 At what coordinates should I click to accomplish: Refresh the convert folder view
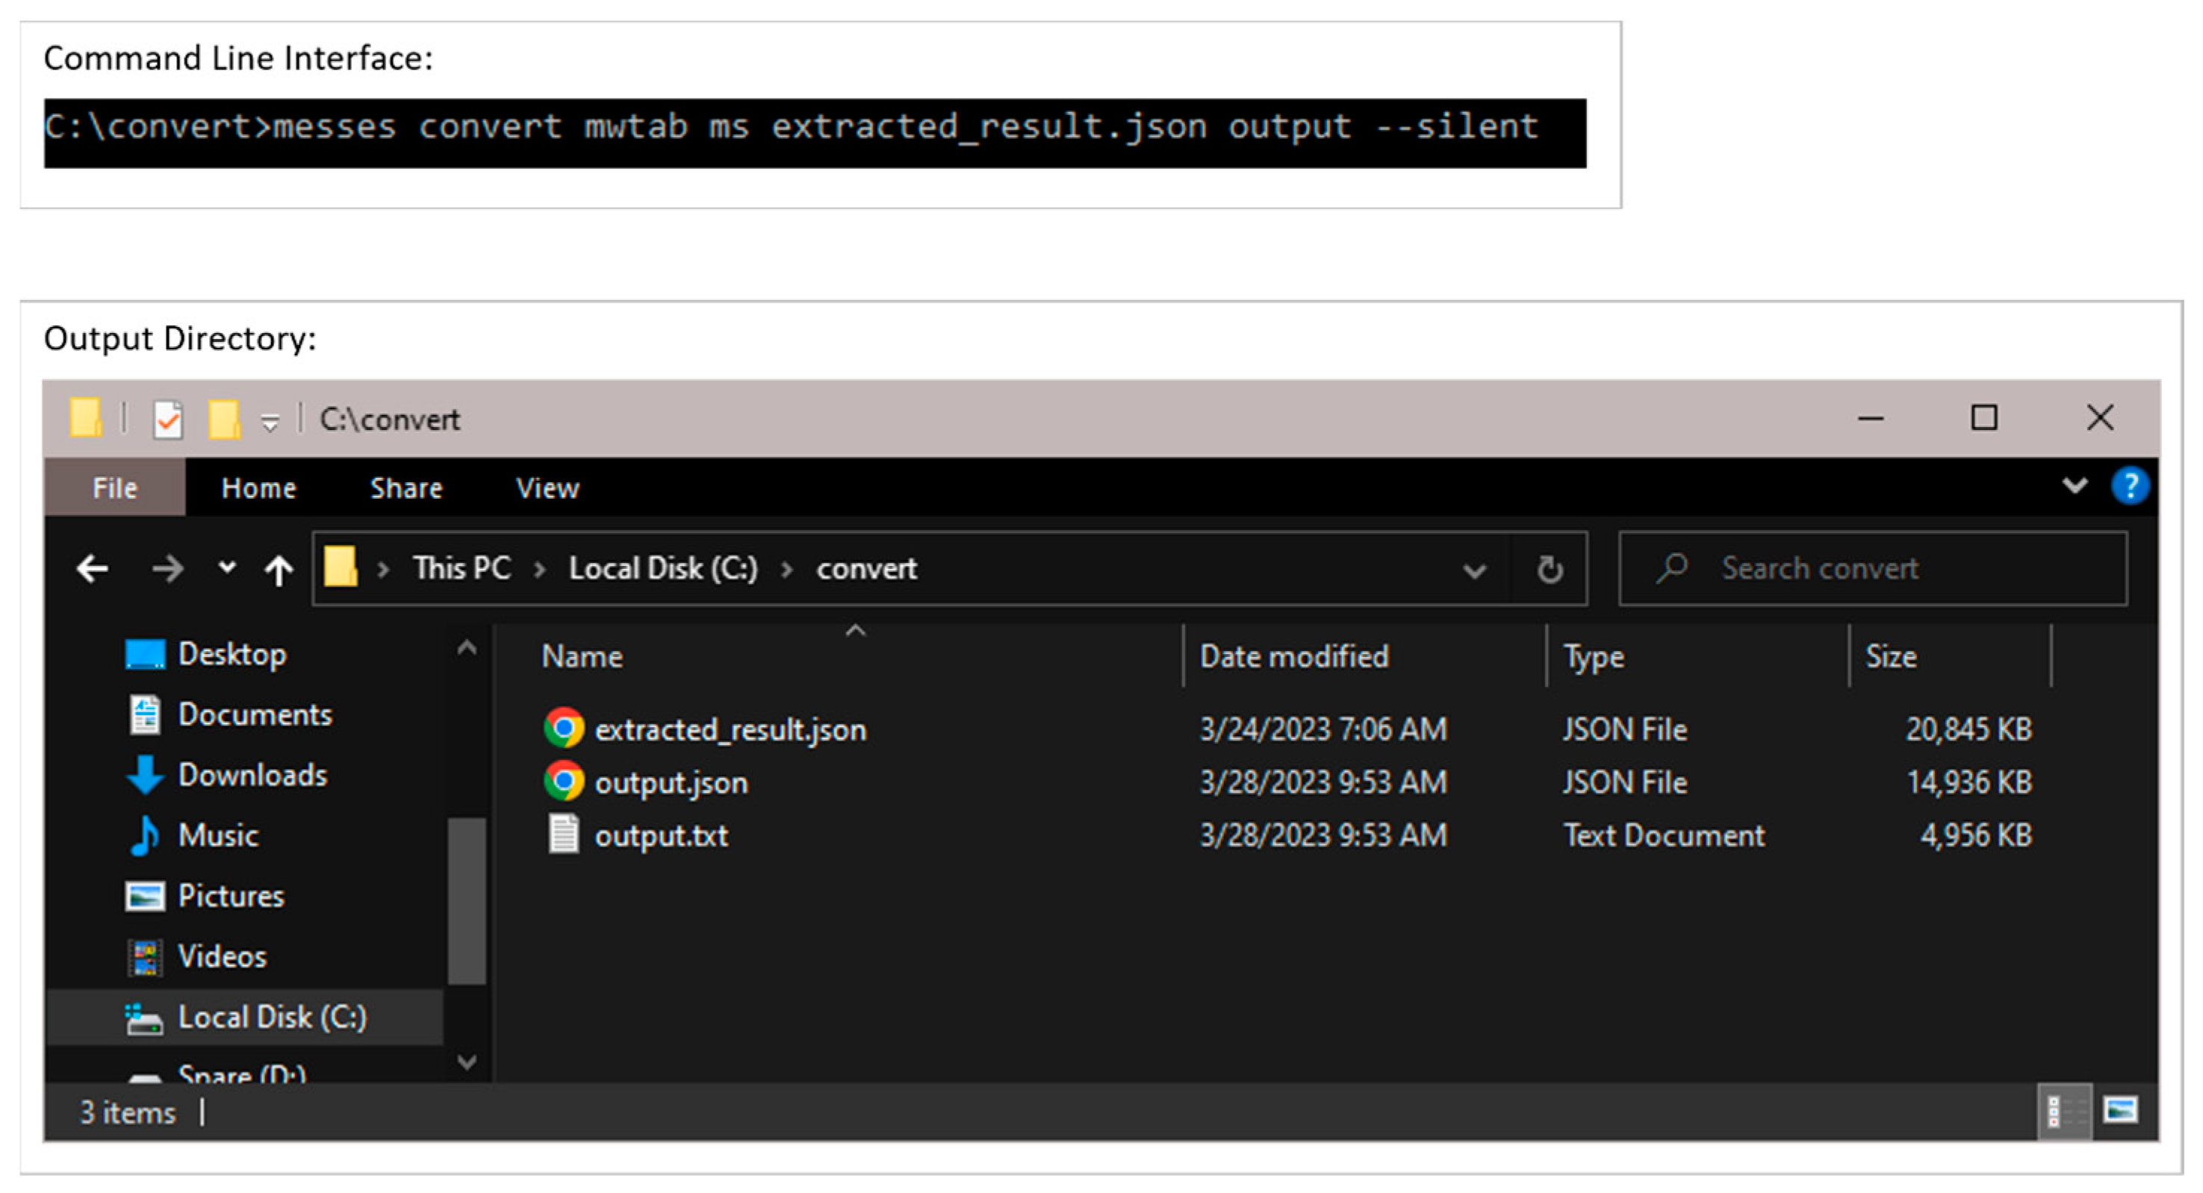click(1550, 570)
